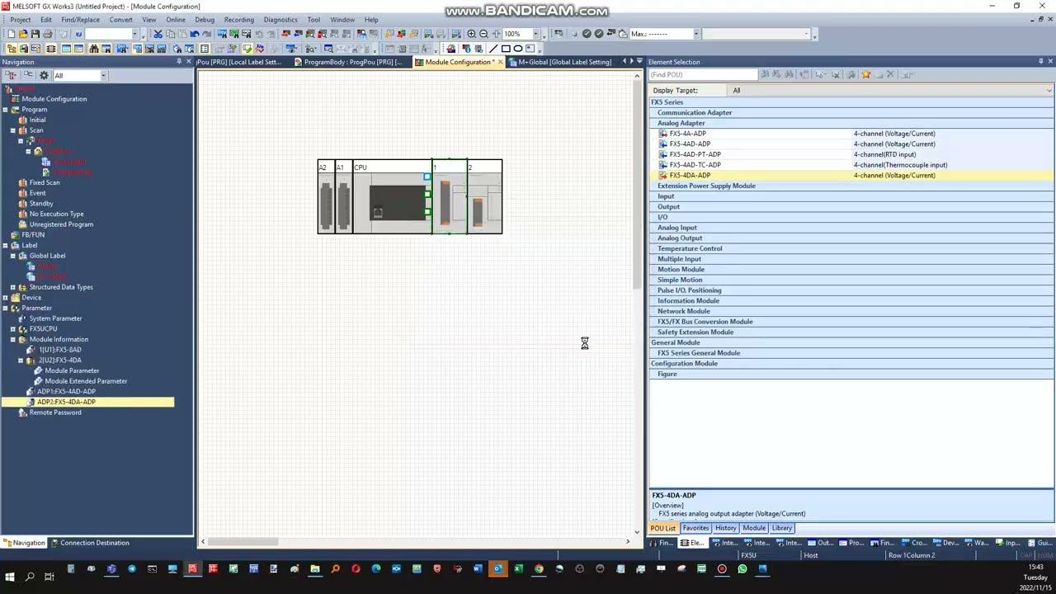Expand the Structured Data Types node

pyautogui.click(x=12, y=287)
